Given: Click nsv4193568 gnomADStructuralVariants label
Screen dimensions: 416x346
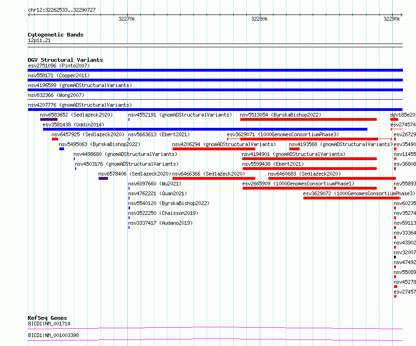Looking at the screenshot, I should (341, 144).
